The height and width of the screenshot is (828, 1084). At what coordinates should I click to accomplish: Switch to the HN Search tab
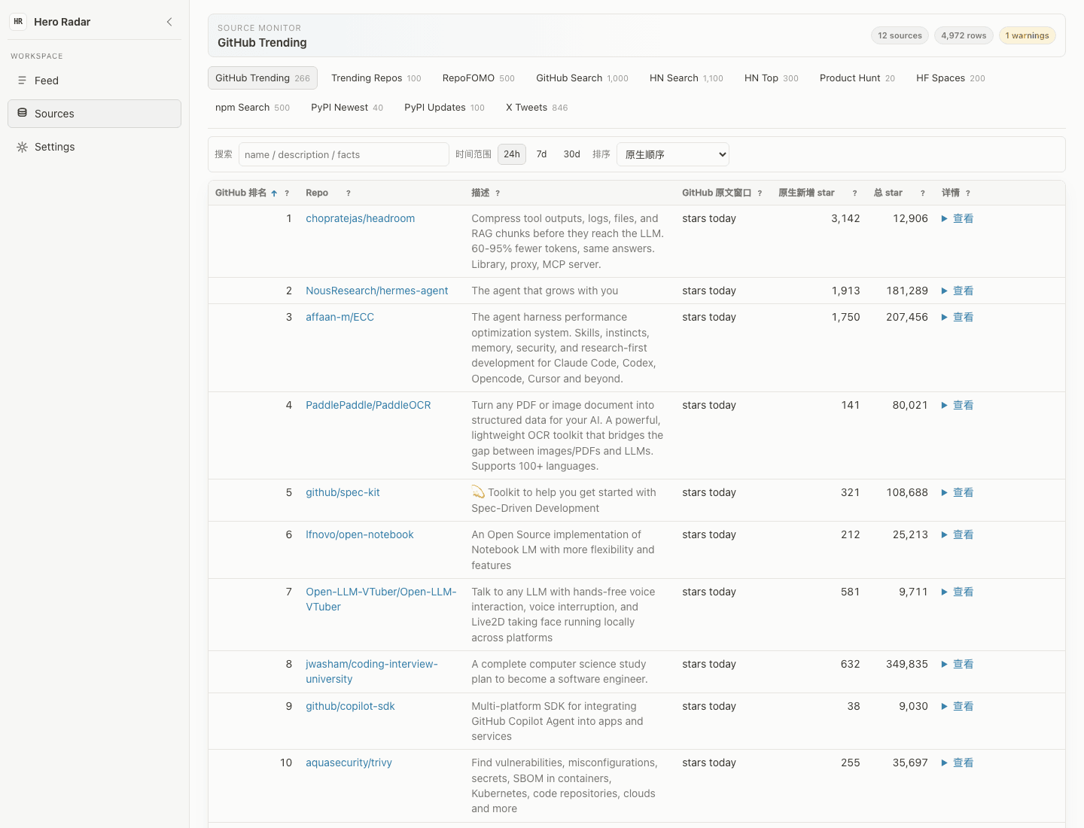pos(687,78)
